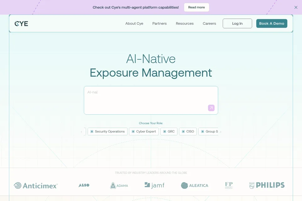Image resolution: width=302 pixels, height=201 pixels.
Task: Select the Cyber Expert role
Action: pyautogui.click(x=144, y=132)
